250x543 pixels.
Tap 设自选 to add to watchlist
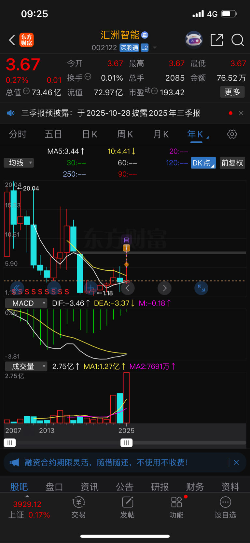click(225, 508)
